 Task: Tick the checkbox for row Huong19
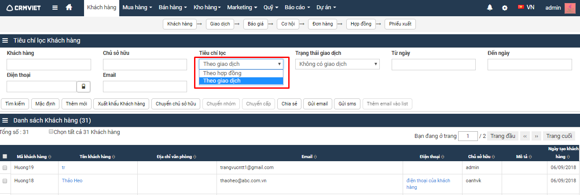[x=5, y=168]
